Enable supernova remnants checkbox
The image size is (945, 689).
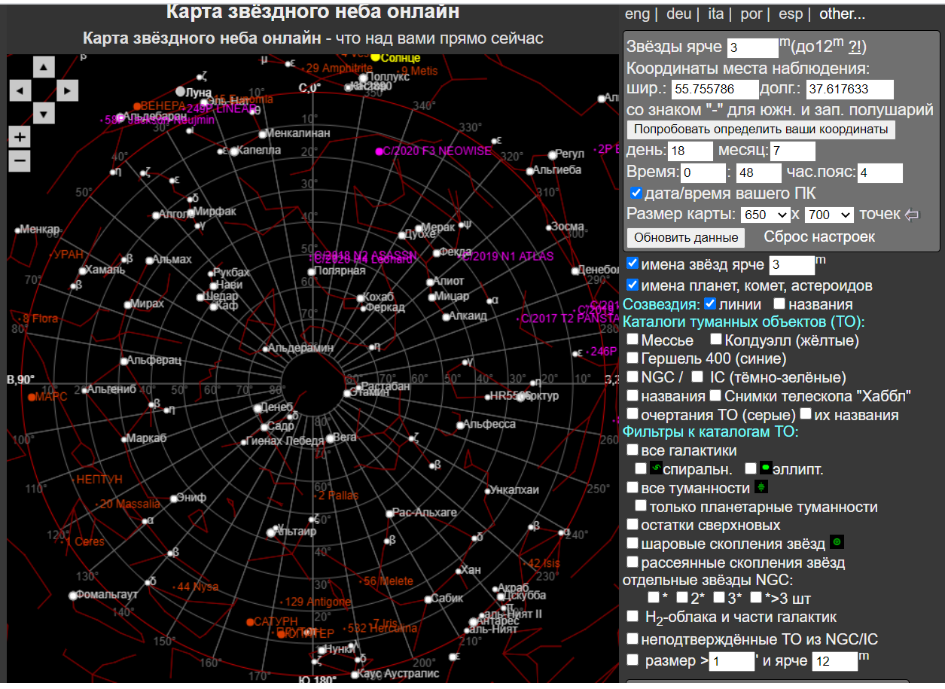click(633, 524)
